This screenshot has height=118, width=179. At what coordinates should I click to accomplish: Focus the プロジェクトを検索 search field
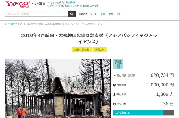click(x=36, y=14)
